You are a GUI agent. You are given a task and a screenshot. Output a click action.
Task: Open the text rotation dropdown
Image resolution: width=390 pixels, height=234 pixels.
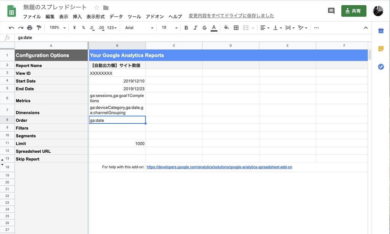(303, 28)
